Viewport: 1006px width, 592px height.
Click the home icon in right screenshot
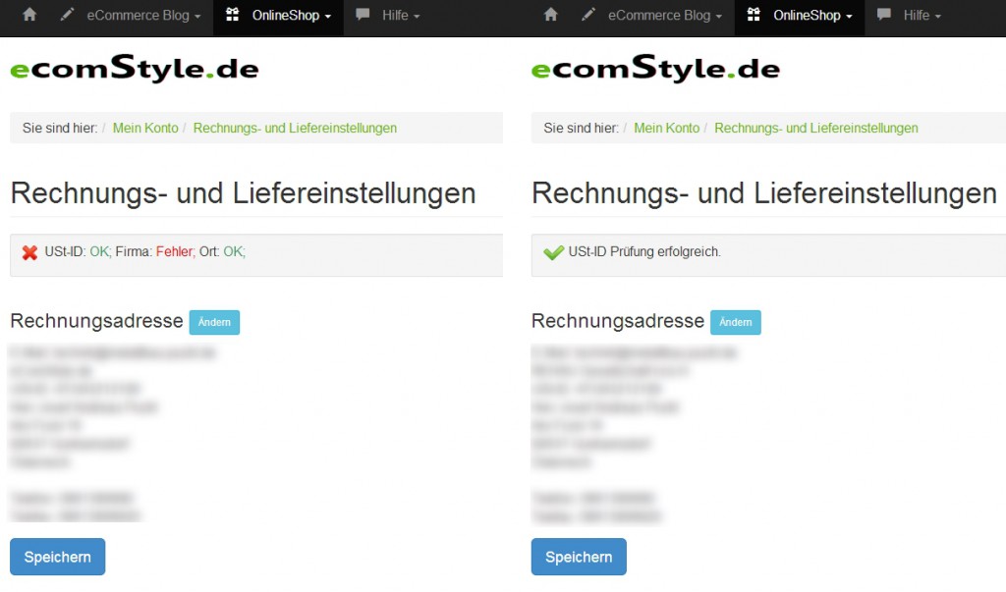pyautogui.click(x=550, y=14)
